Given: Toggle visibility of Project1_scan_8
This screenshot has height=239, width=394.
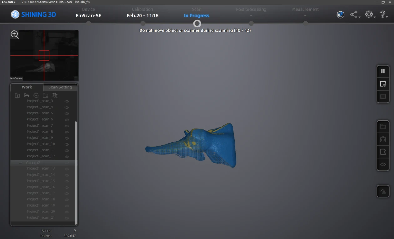Looking at the screenshot, I should tap(67, 132).
